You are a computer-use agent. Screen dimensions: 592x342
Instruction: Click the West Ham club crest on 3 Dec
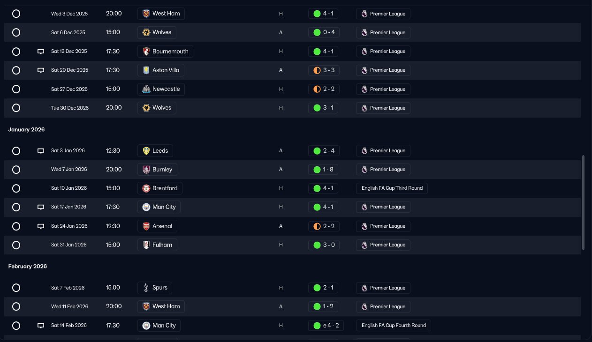pos(146,14)
